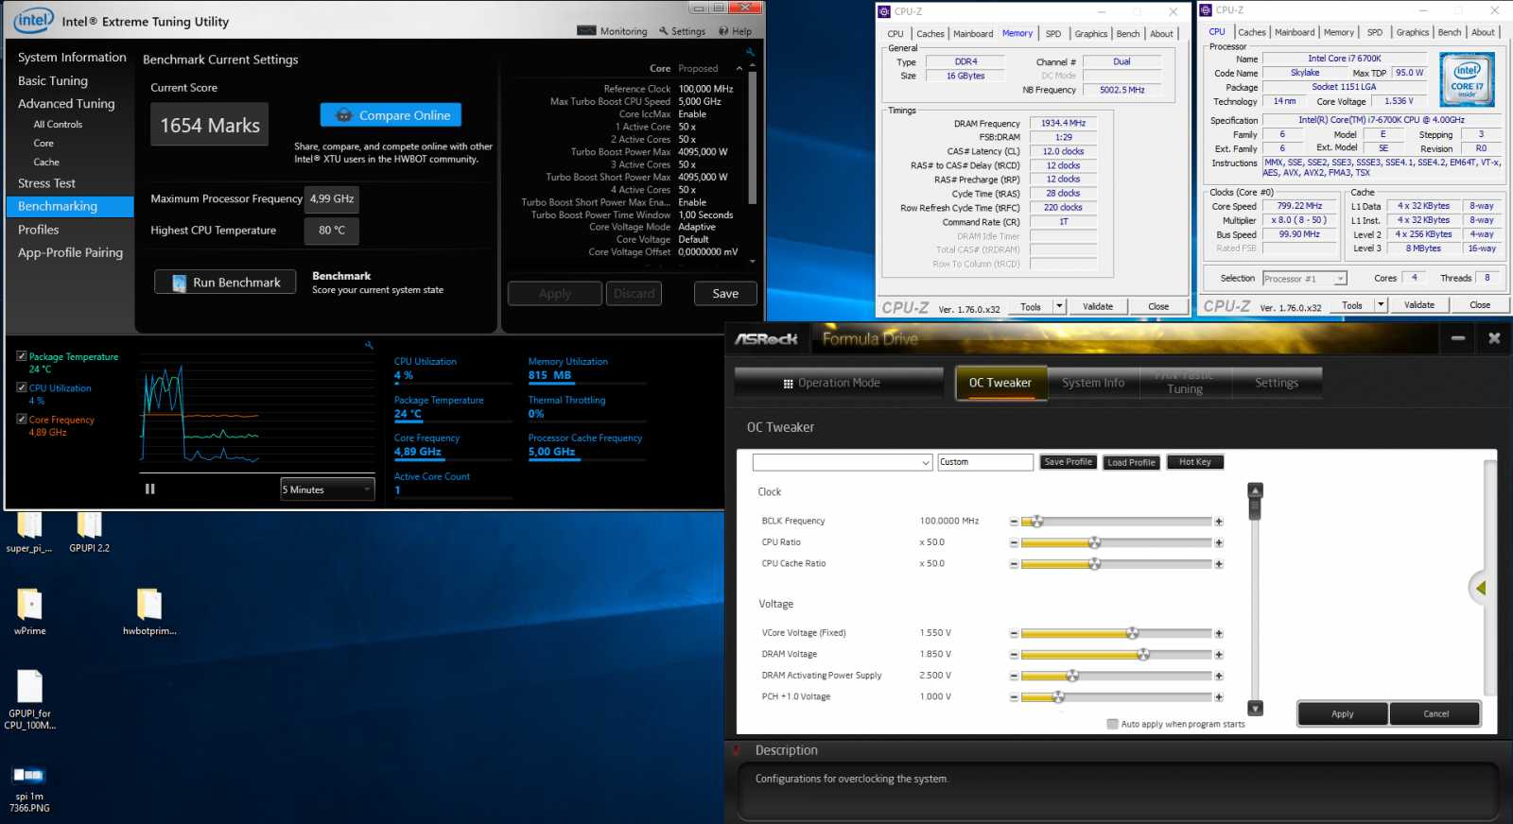Decrease PCH +1.0 Voltage with minus icon
Viewport: 1513px width, 824px height.
[1014, 697]
